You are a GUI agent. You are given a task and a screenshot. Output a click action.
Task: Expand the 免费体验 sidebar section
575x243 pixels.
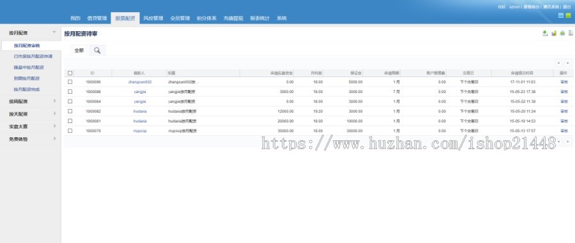pyautogui.click(x=55, y=138)
